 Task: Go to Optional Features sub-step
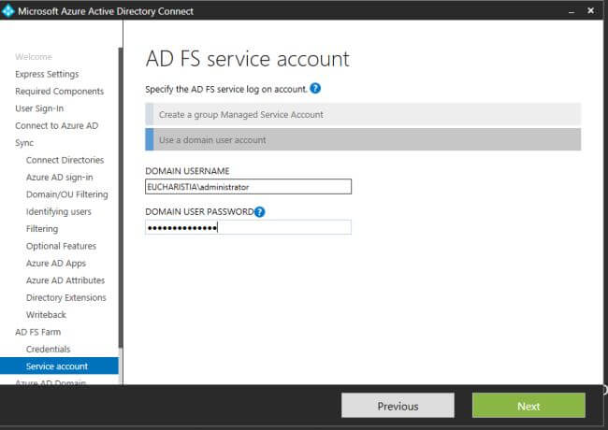(x=61, y=246)
